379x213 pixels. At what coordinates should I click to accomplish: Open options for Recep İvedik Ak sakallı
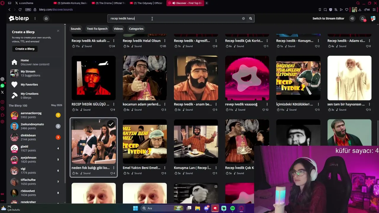114,41
